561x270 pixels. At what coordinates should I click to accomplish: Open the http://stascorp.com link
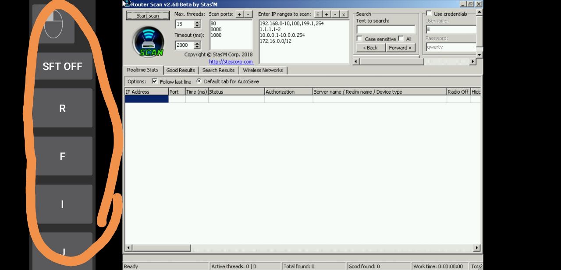[x=231, y=62]
